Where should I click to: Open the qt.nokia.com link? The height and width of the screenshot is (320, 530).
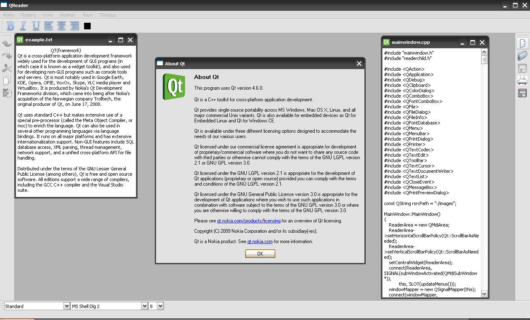click(x=260, y=241)
